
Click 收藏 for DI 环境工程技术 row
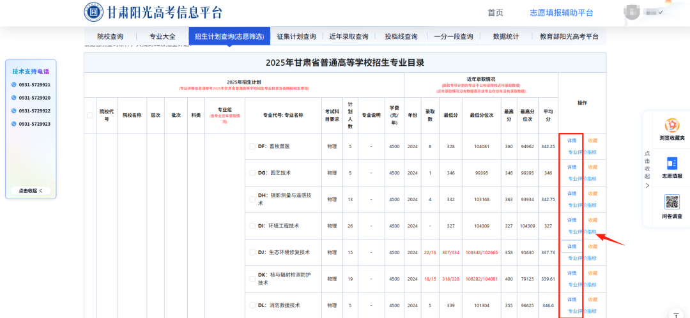click(593, 220)
